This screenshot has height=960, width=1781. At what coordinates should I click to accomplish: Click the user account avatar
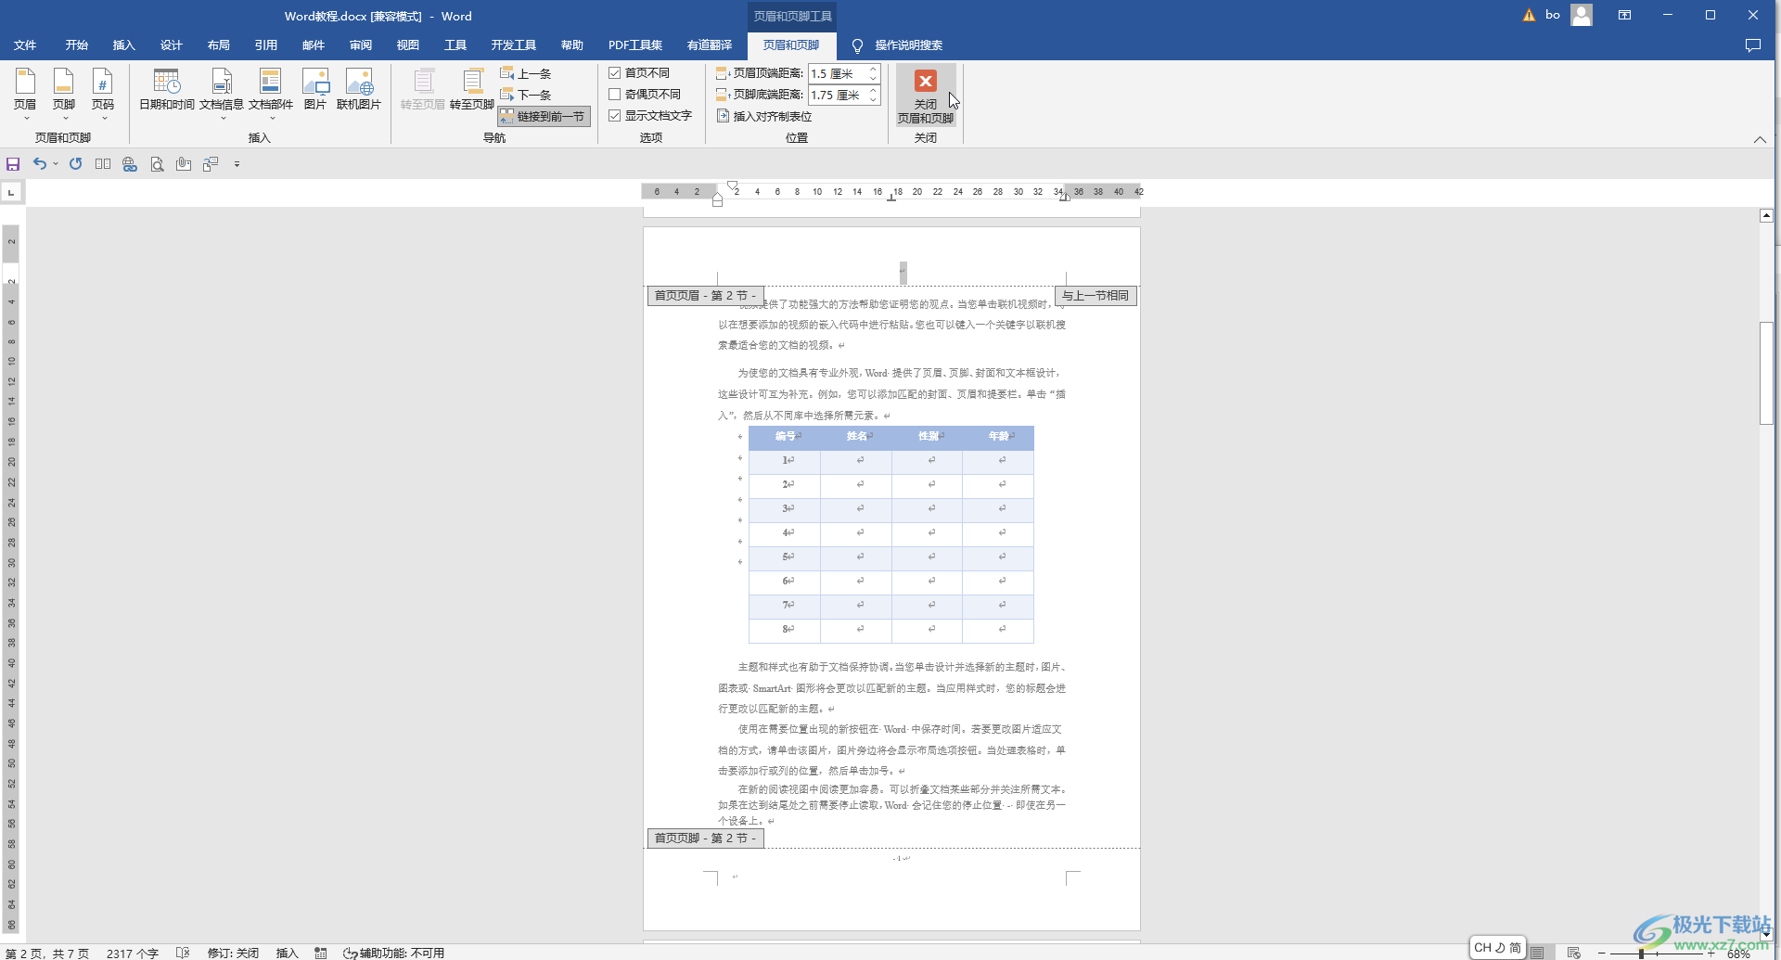coord(1582,15)
